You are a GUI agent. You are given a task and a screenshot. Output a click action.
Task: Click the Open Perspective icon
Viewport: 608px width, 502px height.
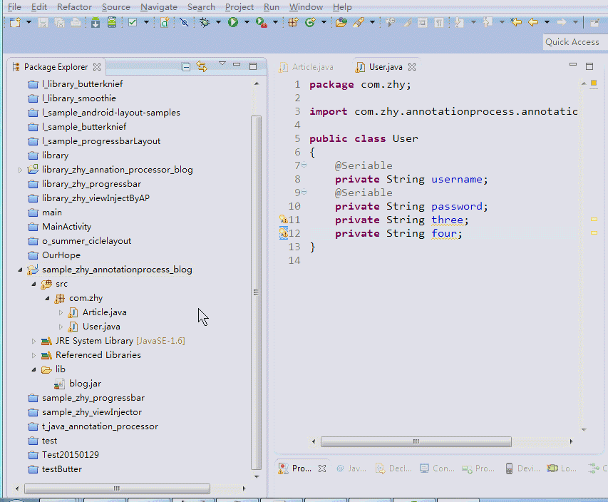594,23
